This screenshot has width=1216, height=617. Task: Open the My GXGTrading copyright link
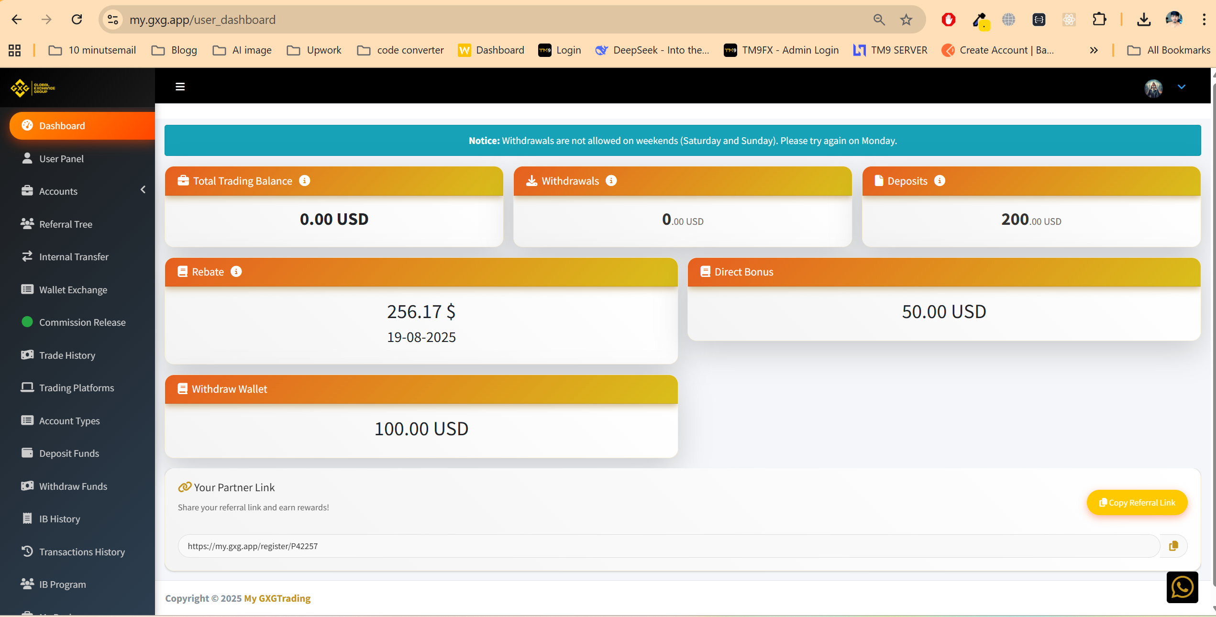tap(276, 598)
